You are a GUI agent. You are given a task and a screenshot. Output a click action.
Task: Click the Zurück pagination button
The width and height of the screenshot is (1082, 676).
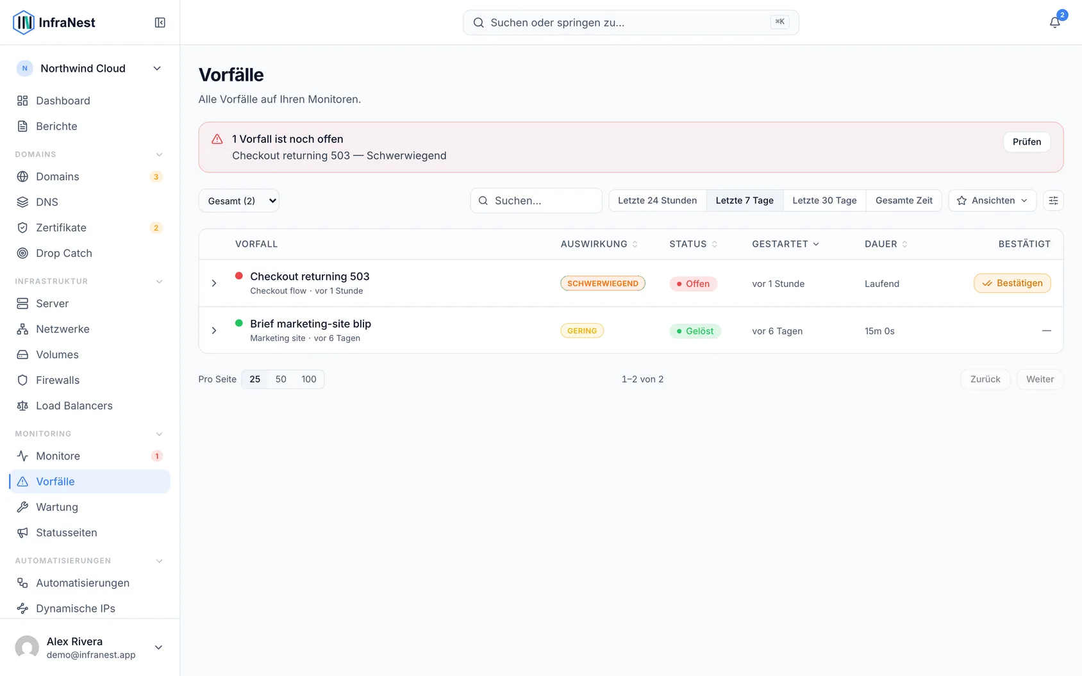coord(985,379)
